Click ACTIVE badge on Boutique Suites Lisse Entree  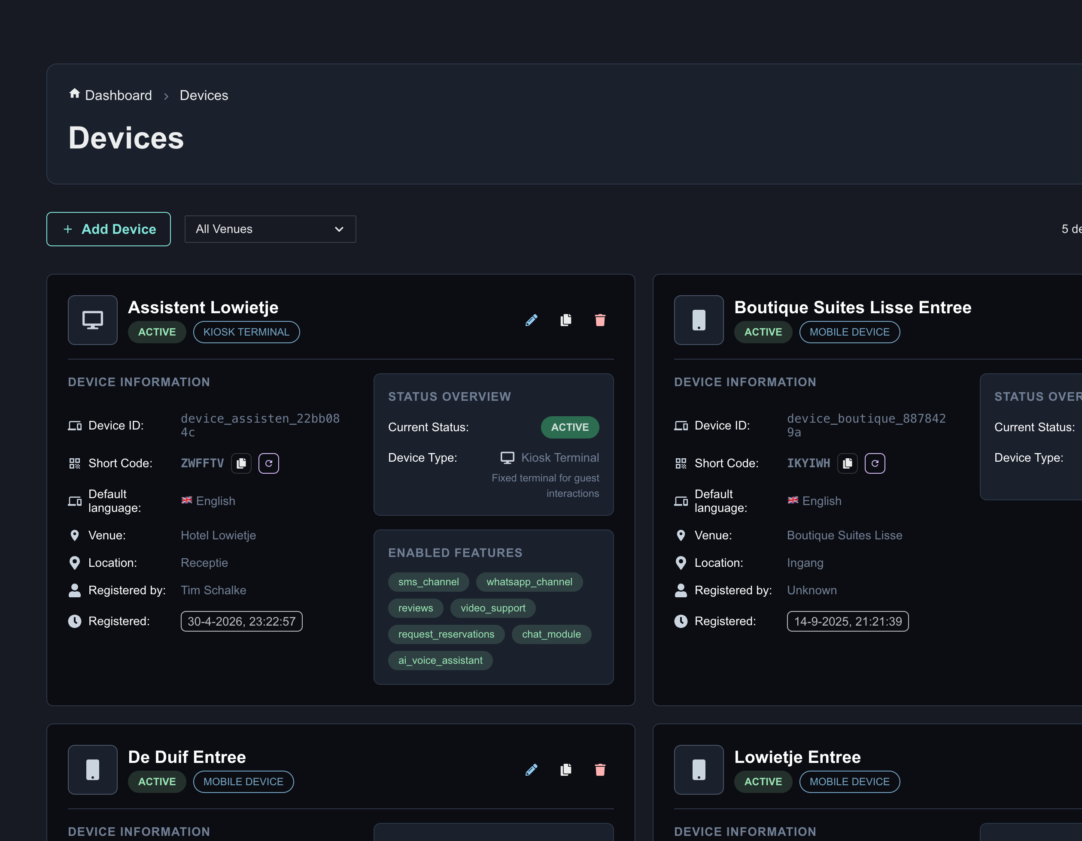pyautogui.click(x=763, y=332)
